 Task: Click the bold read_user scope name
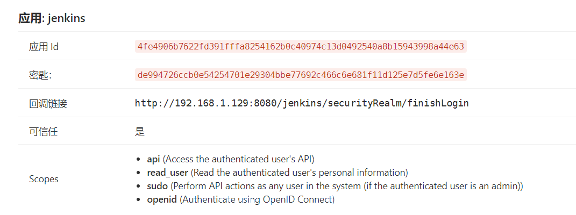coord(168,173)
